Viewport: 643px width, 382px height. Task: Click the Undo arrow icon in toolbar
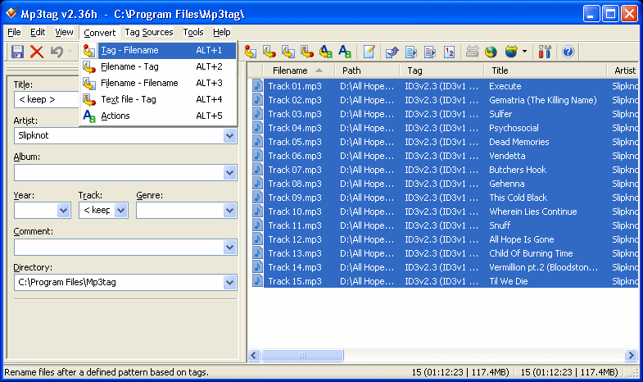pyautogui.click(x=57, y=52)
